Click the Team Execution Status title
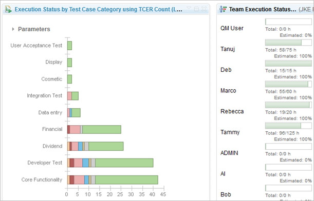This screenshot has width=314, height=201. (263, 9)
